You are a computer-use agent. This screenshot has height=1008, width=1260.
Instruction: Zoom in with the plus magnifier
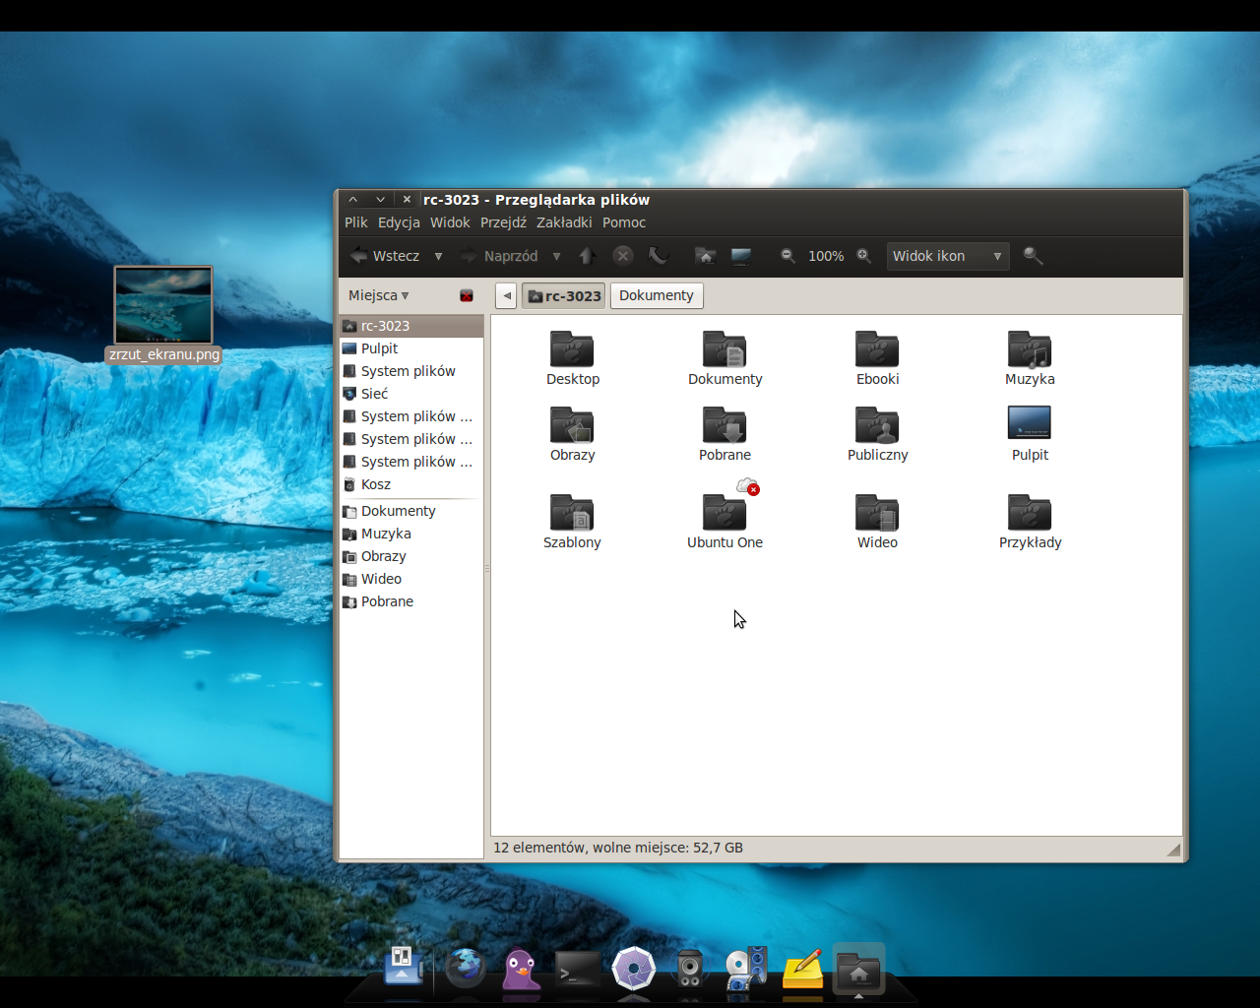(x=863, y=256)
